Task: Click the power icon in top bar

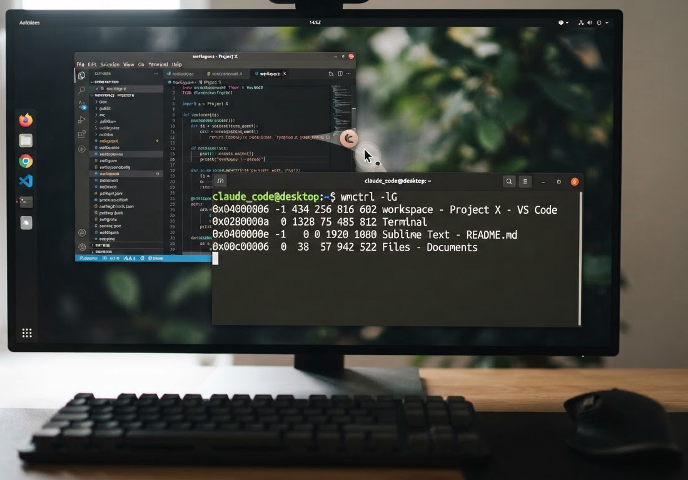Action: (x=599, y=22)
